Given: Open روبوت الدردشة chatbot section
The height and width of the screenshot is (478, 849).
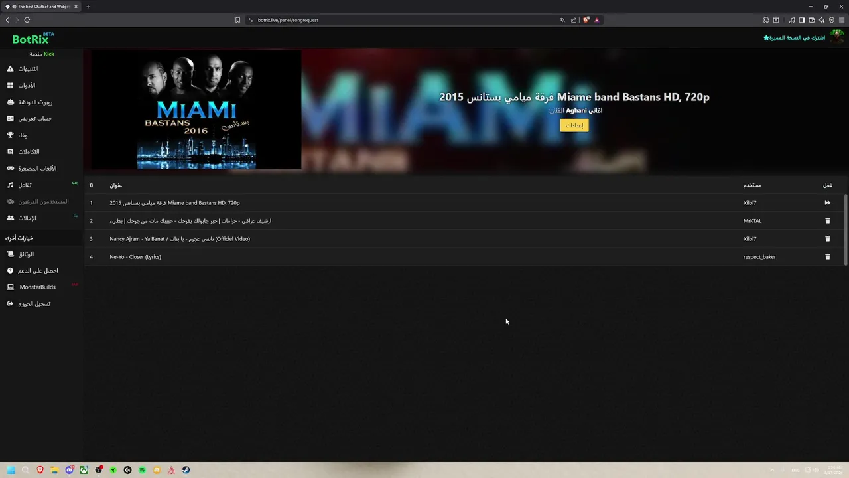Looking at the screenshot, I should pyautogui.click(x=35, y=102).
